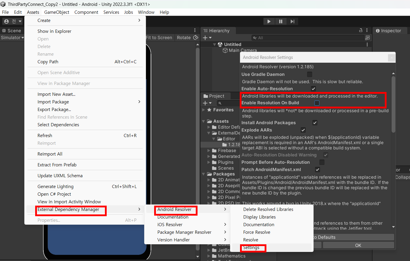Click the Scenes folder icon
The height and width of the screenshot is (261, 410).
[214, 168]
